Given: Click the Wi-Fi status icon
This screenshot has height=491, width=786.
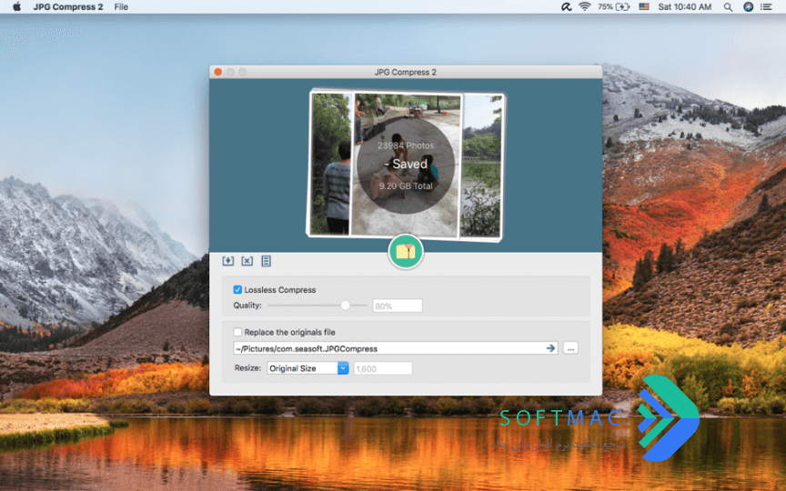Looking at the screenshot, I should pos(584,7).
